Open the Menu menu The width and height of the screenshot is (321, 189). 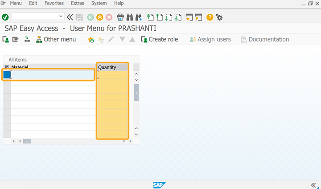16,3
